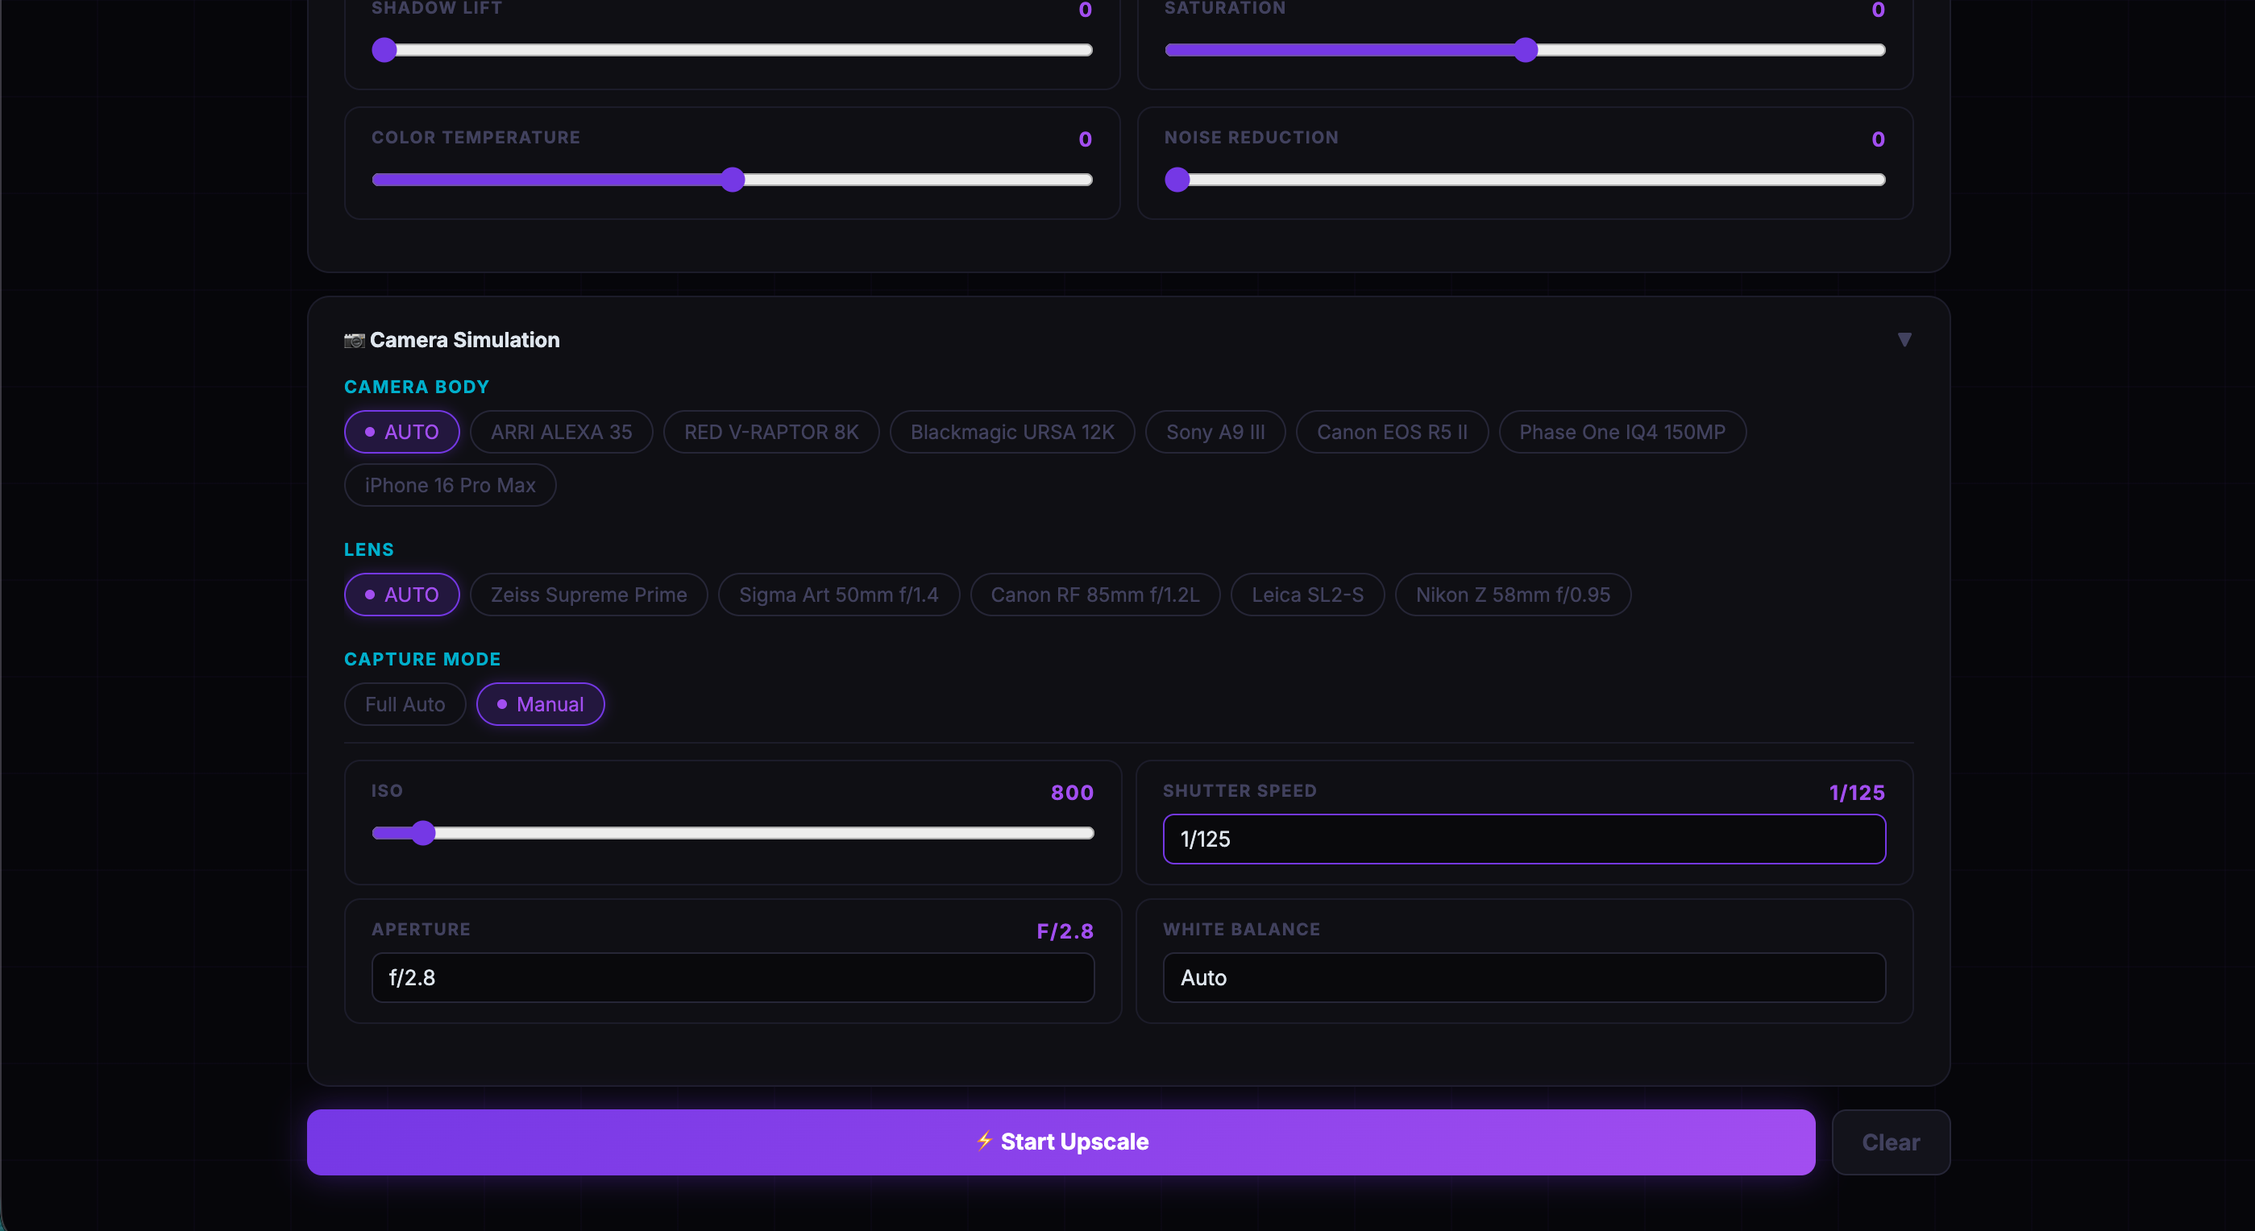
Task: Pick iPhone 16 Pro Max camera body
Action: point(450,486)
